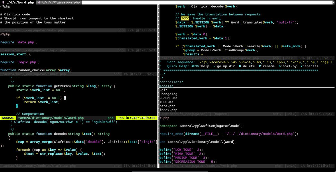Viewport: 336px width, 172px height.
Task: Open index.php from the netrw listing
Action: [x=168, y=110]
